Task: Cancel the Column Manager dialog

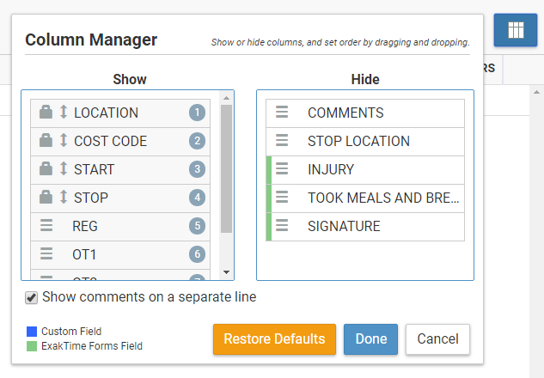Action: (437, 338)
